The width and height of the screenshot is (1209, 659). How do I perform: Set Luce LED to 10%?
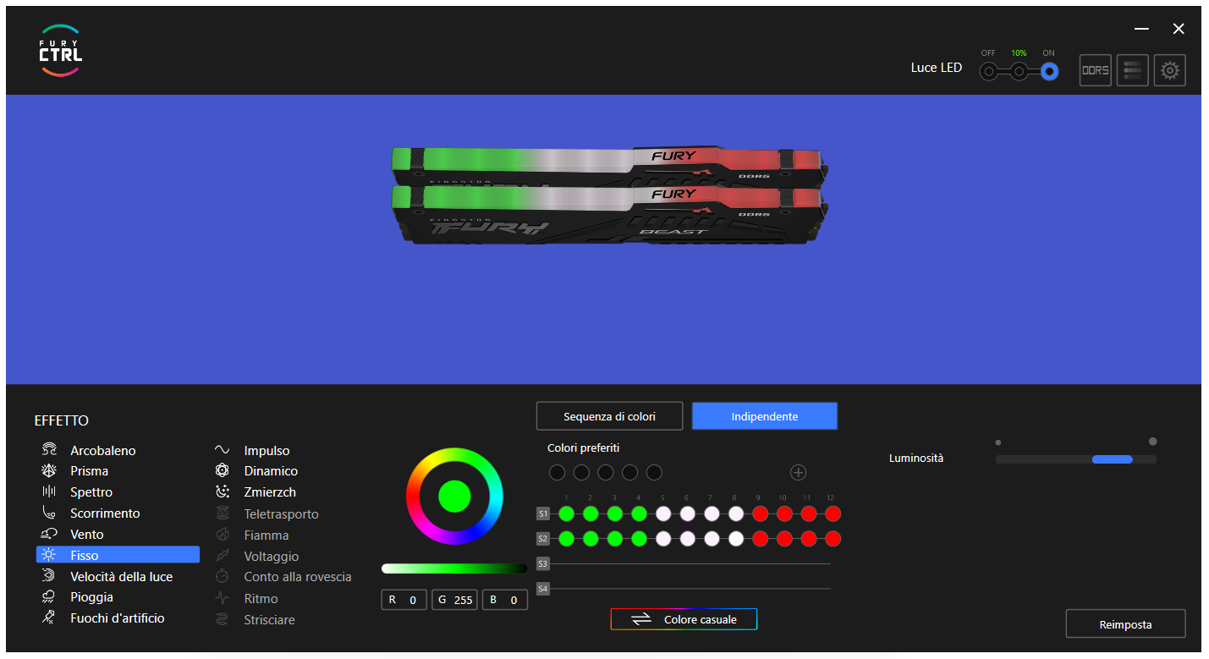pos(1019,72)
